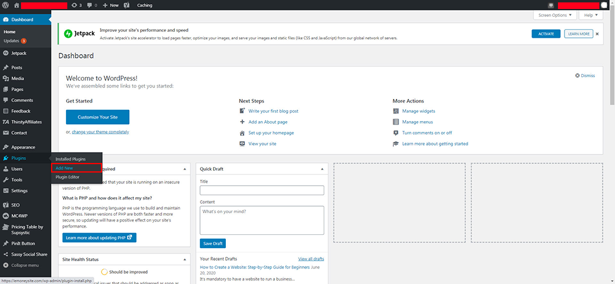Click the WordPress logo in admin bar
The width and height of the screenshot is (615, 284).
[5, 5]
